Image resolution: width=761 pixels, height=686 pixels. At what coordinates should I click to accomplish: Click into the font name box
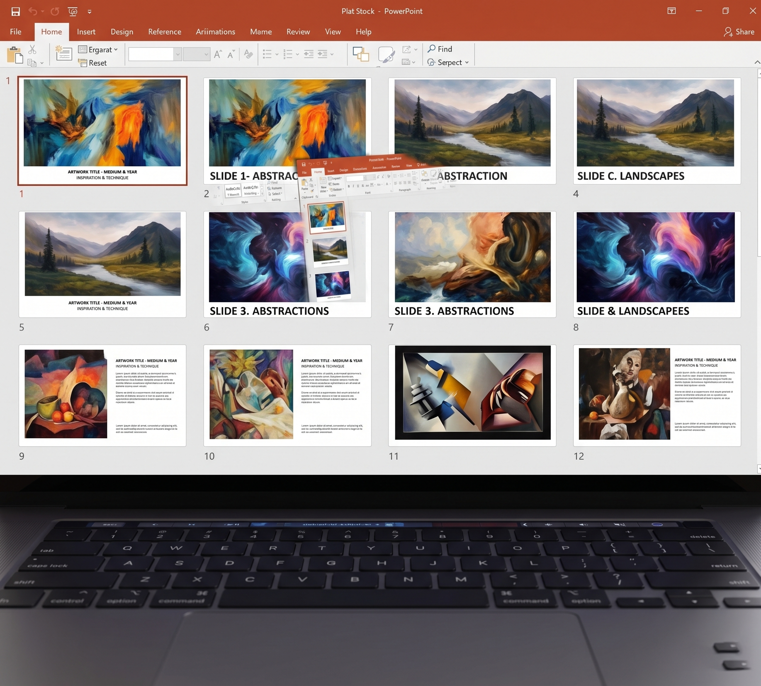tap(151, 54)
